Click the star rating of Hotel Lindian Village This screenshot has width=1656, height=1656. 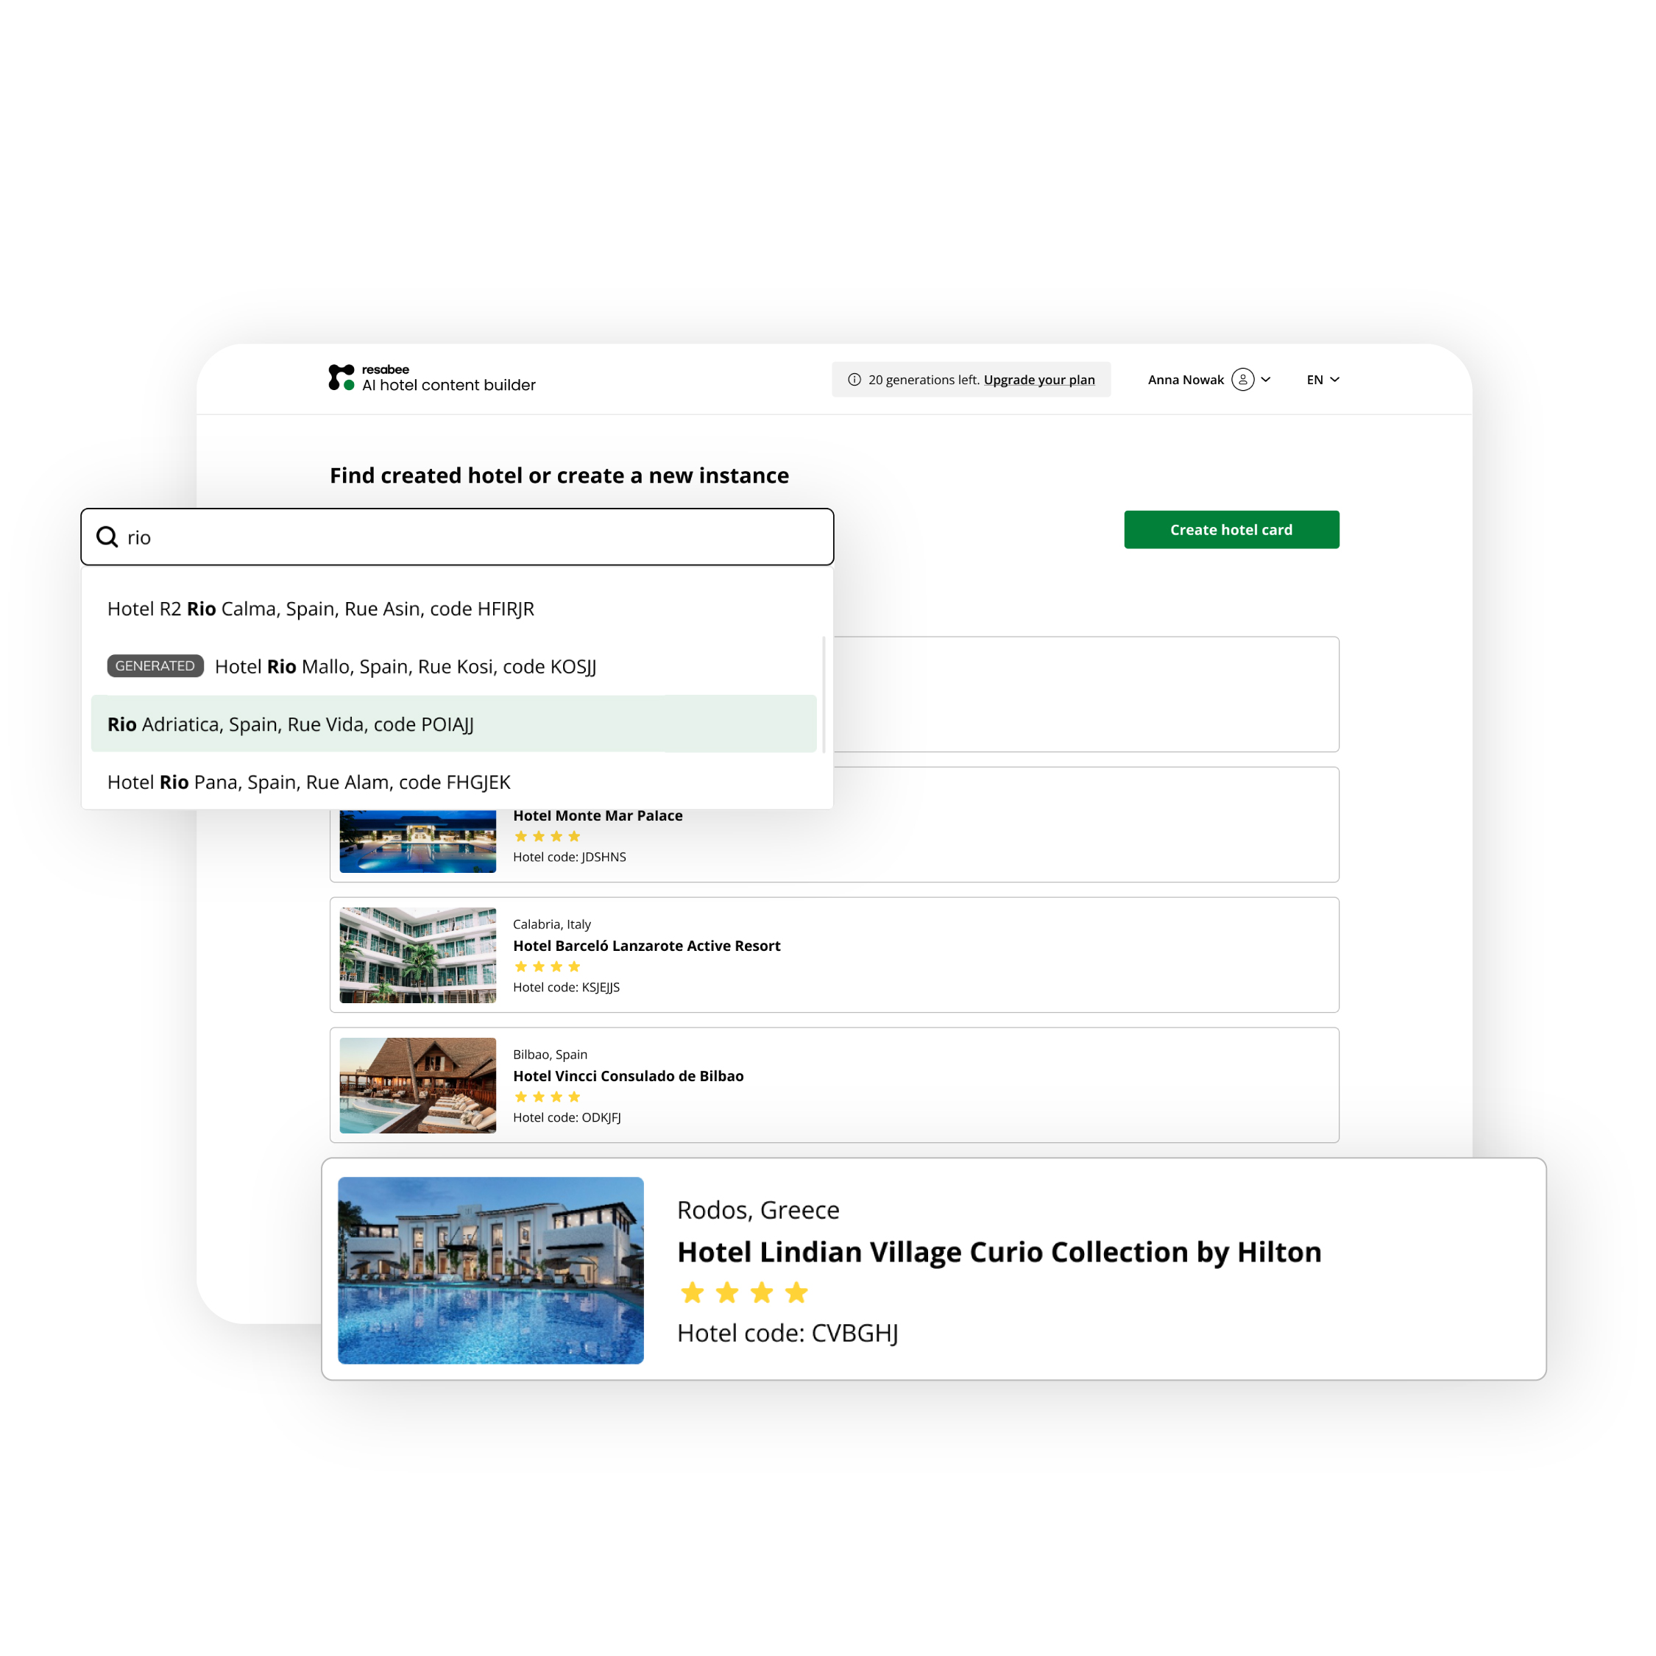point(744,1292)
